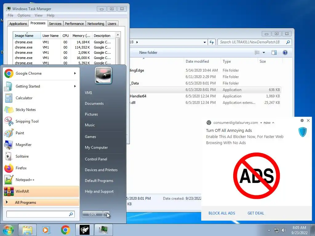The height and width of the screenshot is (236, 315).
Task: Click breadcrumb arrow after folder name
Action: (x=137, y=42)
